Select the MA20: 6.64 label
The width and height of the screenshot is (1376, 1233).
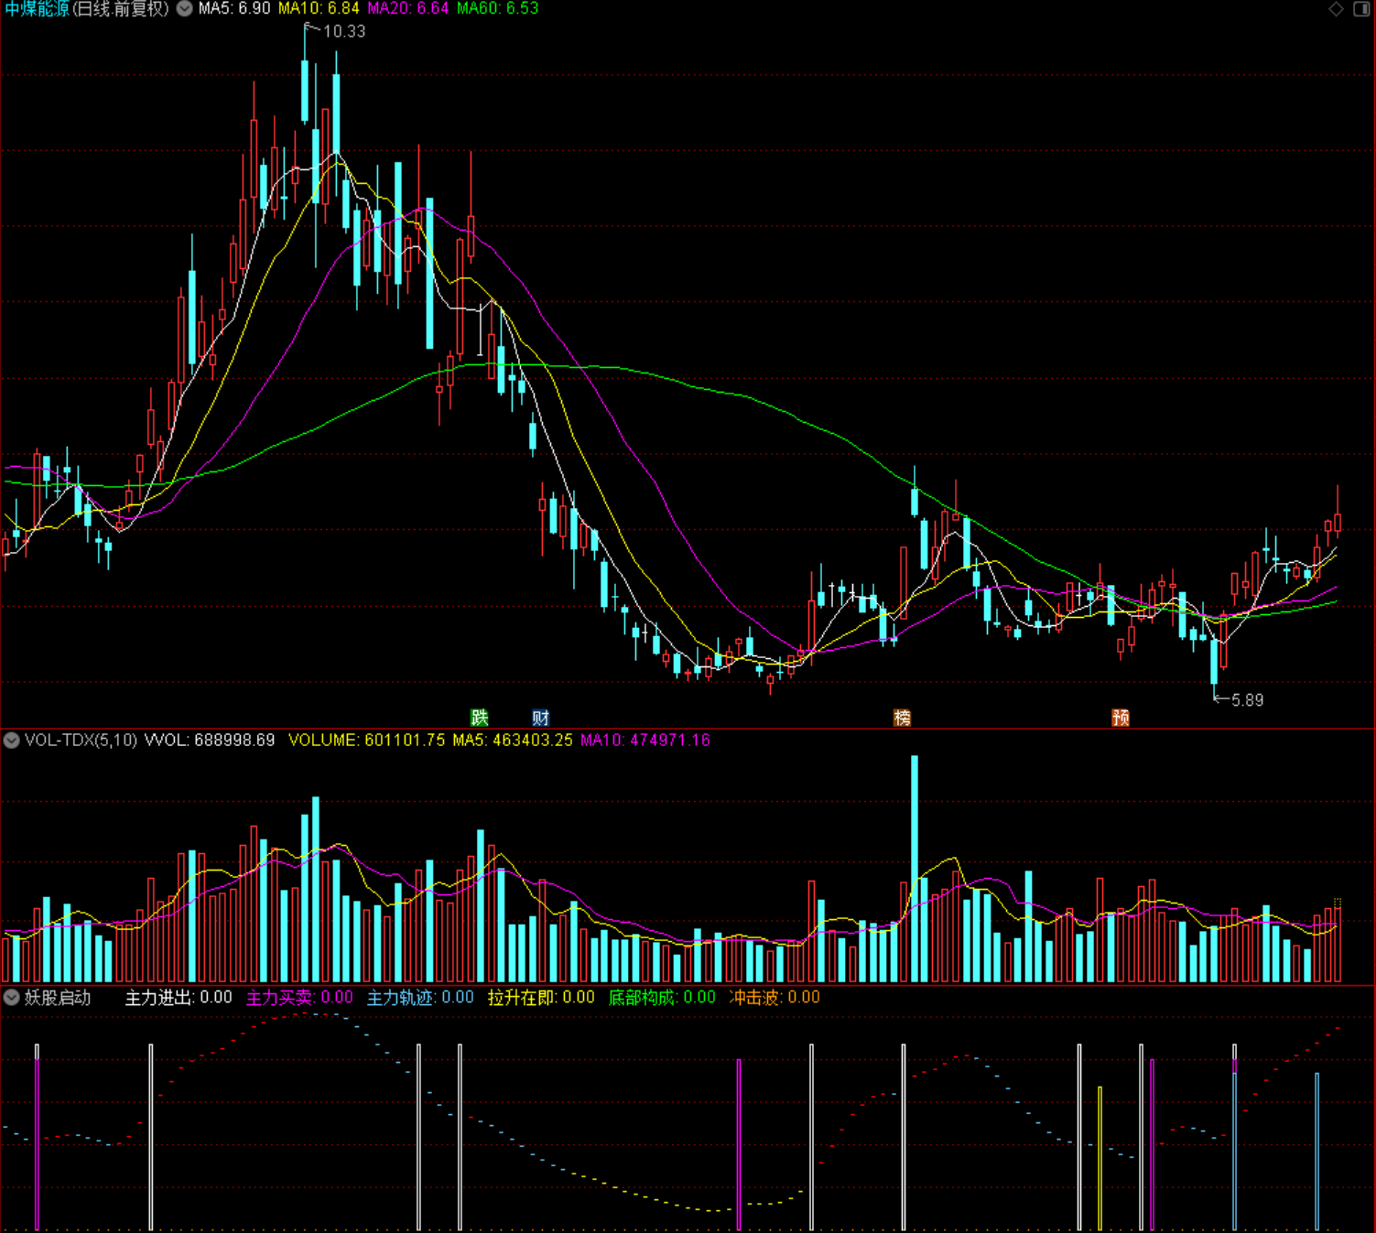408,8
